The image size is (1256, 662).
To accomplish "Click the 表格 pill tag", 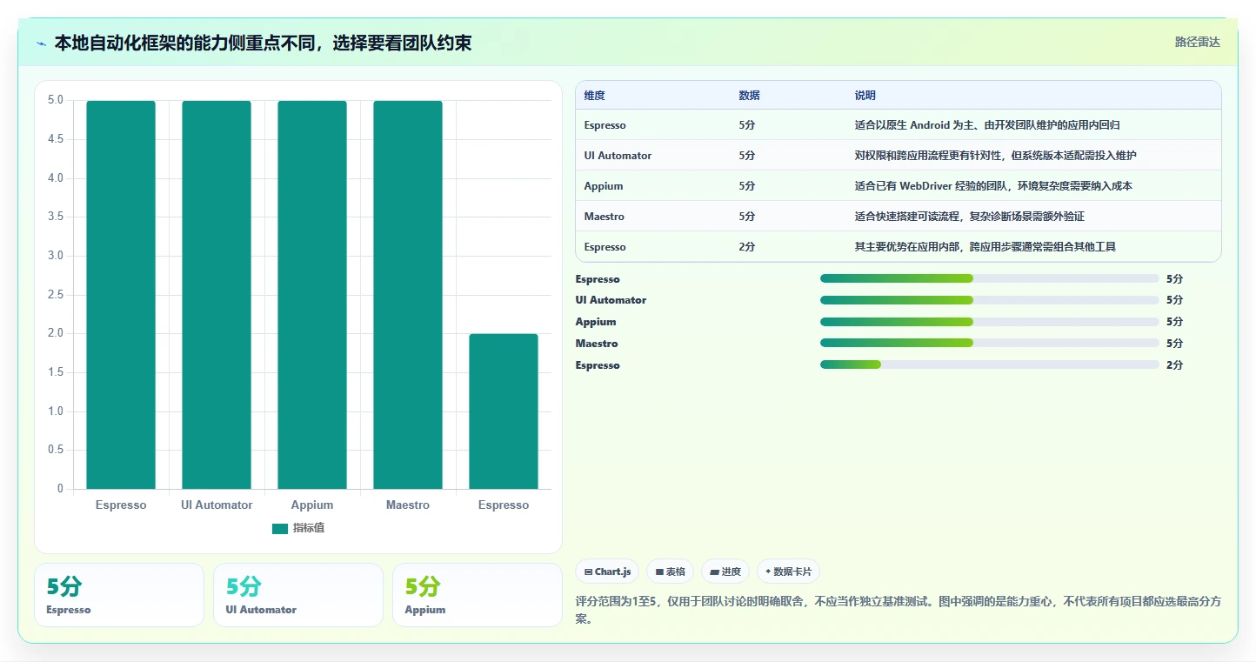I will pyautogui.click(x=670, y=572).
